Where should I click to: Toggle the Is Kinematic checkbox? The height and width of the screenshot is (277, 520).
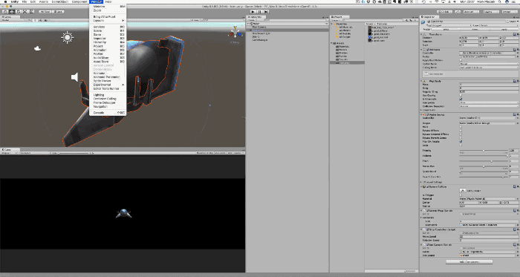pyautogui.click(x=461, y=99)
